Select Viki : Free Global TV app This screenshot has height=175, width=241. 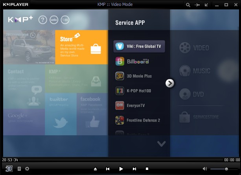[x=139, y=46]
